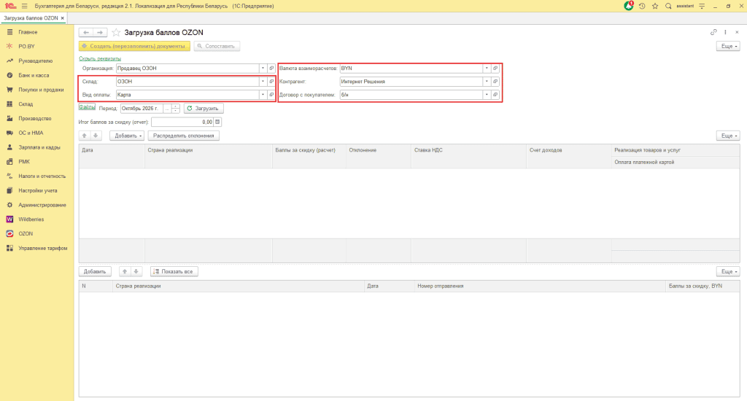Sort by Баллы за скидку (расчет) column
Image resolution: width=747 pixels, height=401 pixels.
[306, 150]
